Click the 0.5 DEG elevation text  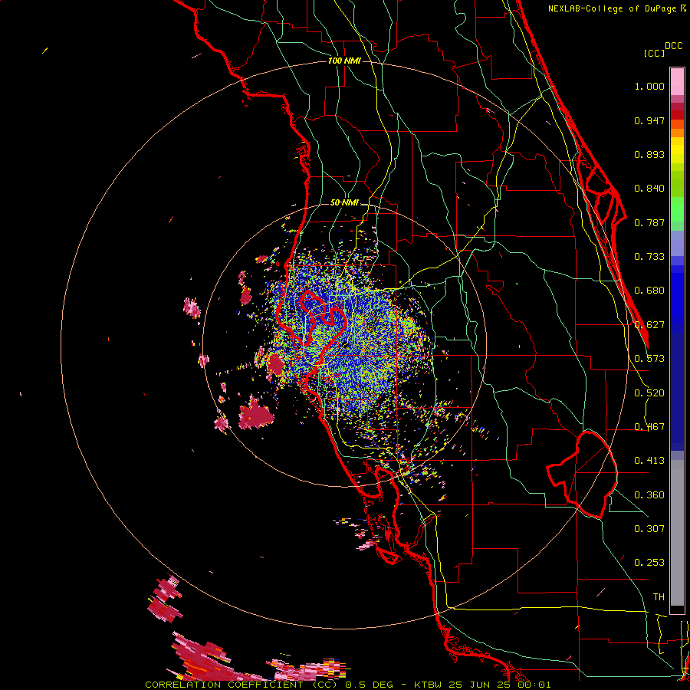click(369, 685)
